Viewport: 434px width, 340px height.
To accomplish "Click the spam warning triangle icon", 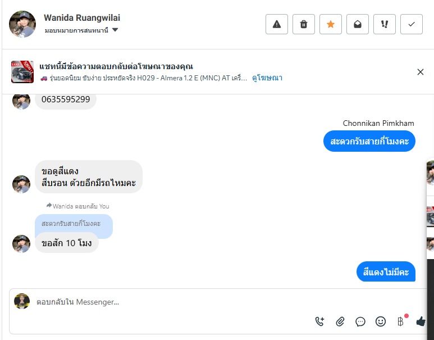I will click(x=277, y=24).
